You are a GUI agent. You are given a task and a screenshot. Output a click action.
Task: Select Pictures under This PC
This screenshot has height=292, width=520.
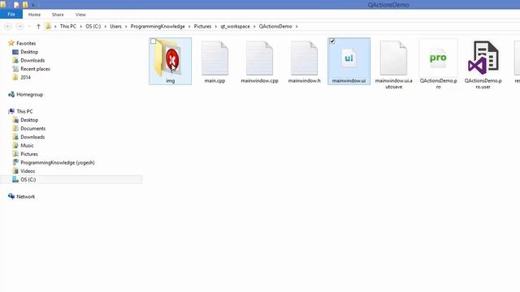[29, 154]
